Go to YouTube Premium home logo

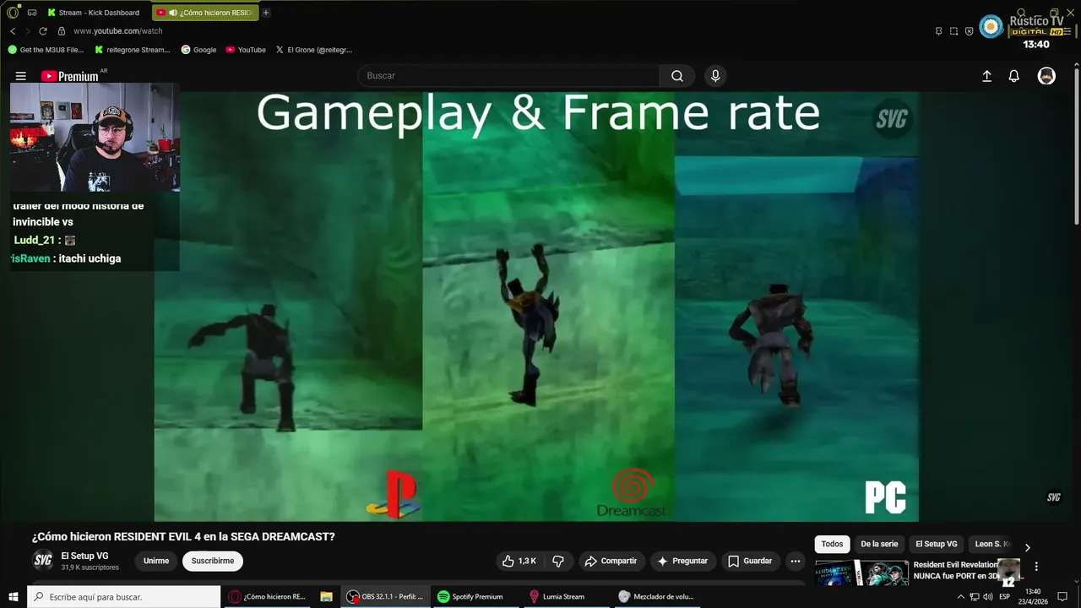point(70,76)
